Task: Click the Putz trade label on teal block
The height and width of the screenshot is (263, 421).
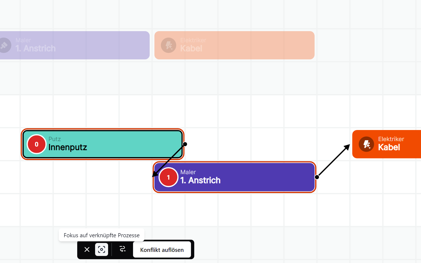Action: pyautogui.click(x=54, y=139)
